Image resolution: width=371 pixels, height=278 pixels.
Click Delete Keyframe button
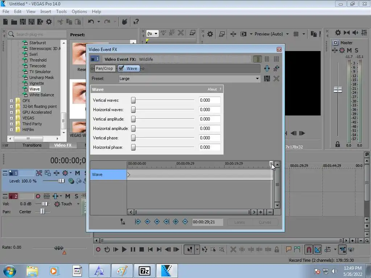pos(185,222)
